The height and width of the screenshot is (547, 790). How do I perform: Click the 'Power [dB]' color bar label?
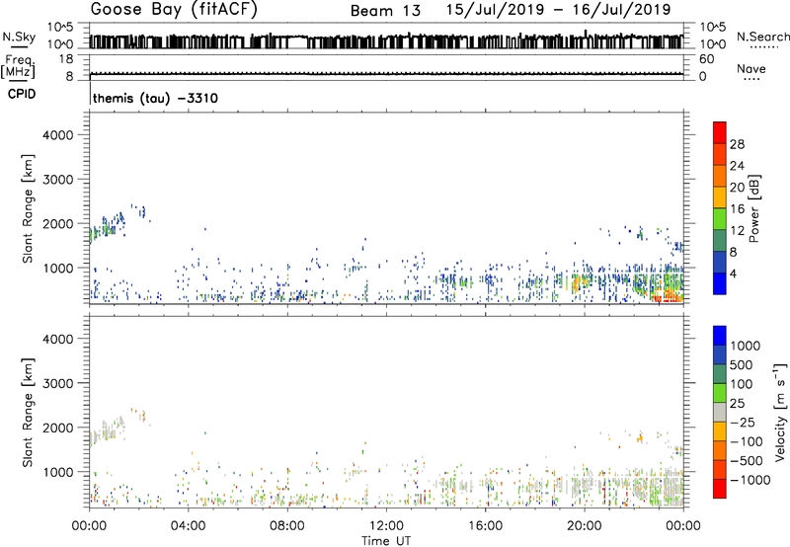click(754, 208)
